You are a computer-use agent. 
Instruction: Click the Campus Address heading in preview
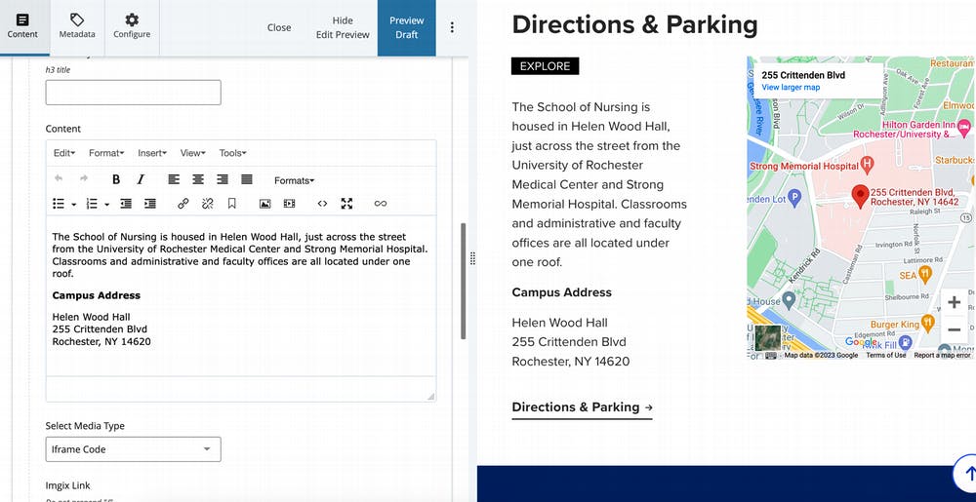pos(561,292)
